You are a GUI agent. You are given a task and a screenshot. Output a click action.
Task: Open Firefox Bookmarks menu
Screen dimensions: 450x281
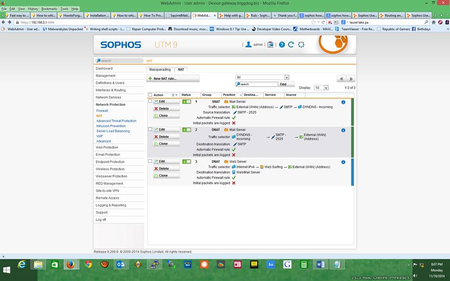pyautogui.click(x=50, y=9)
